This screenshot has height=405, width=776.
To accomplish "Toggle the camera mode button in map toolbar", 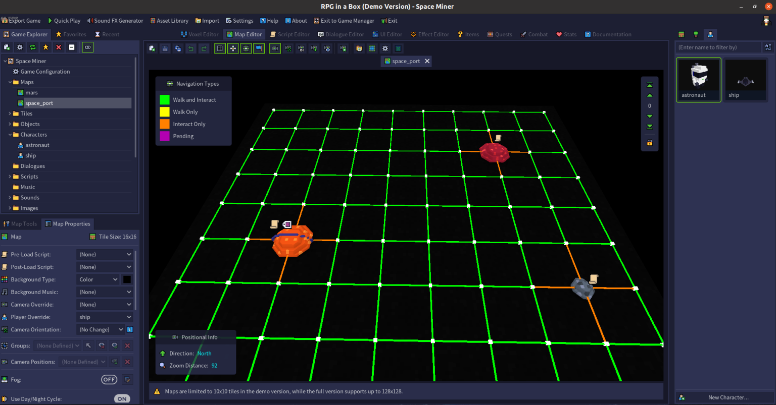I will (x=275, y=48).
